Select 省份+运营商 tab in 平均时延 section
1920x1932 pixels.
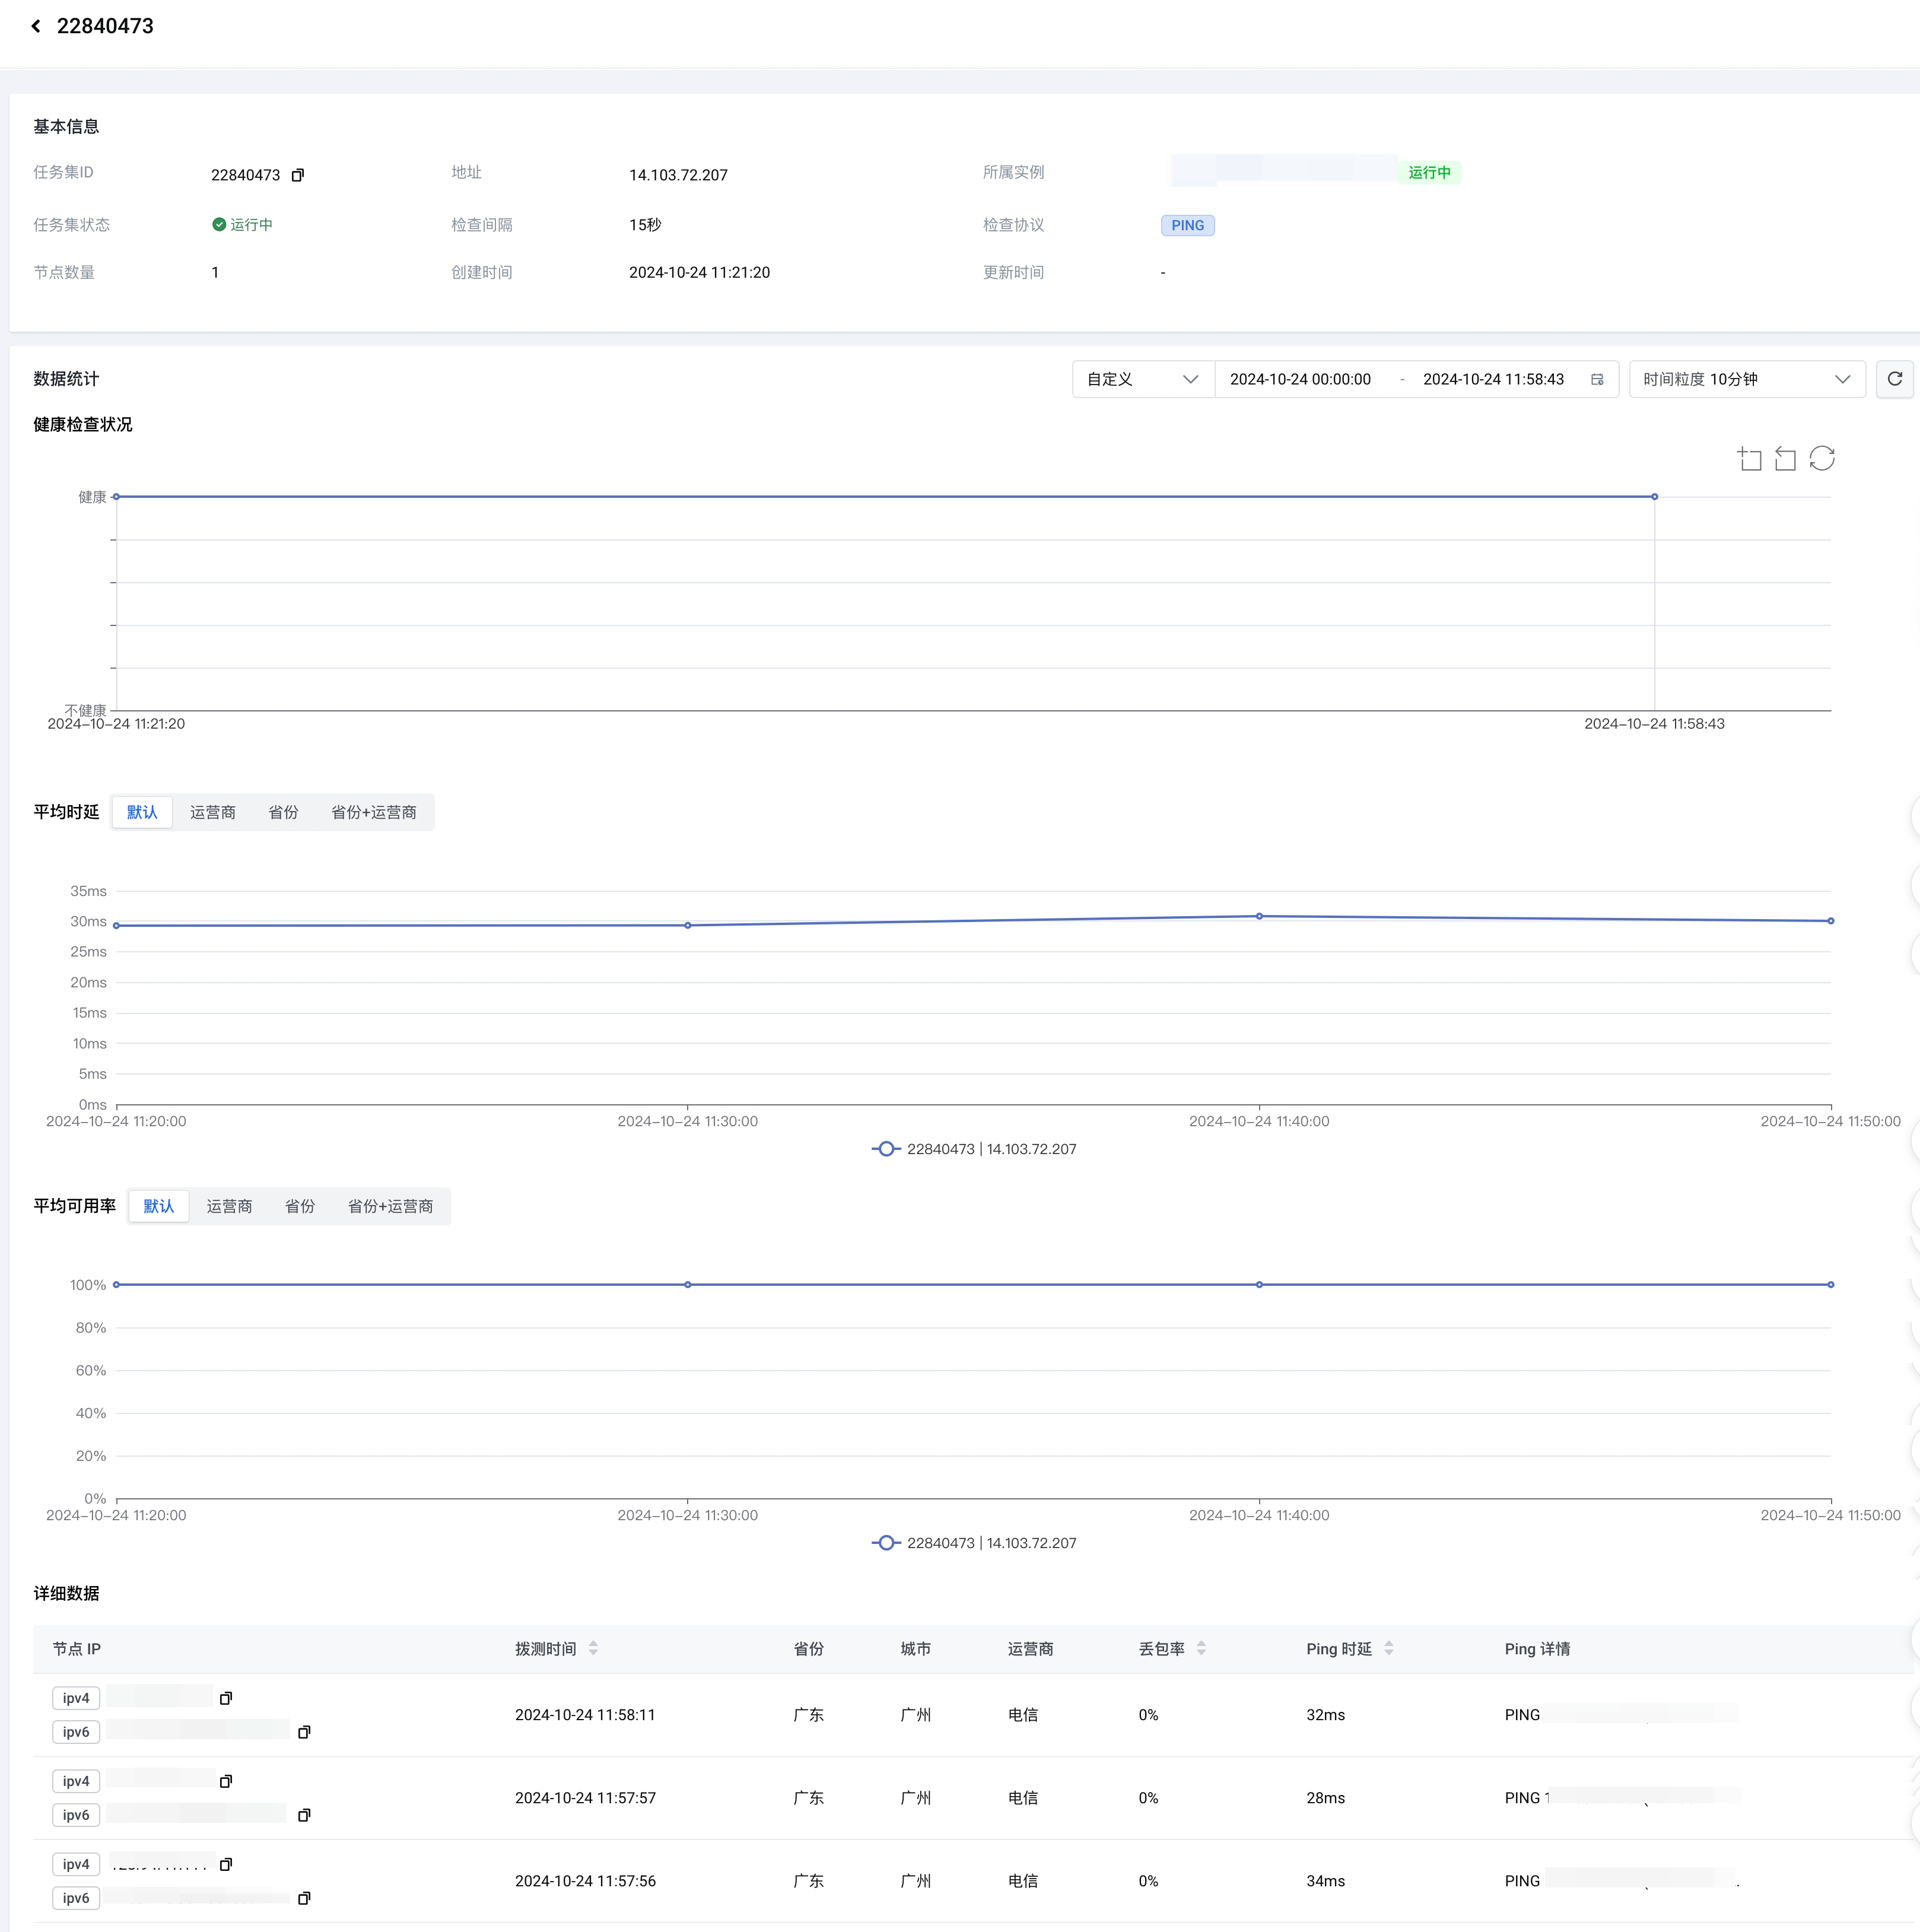pyautogui.click(x=374, y=812)
